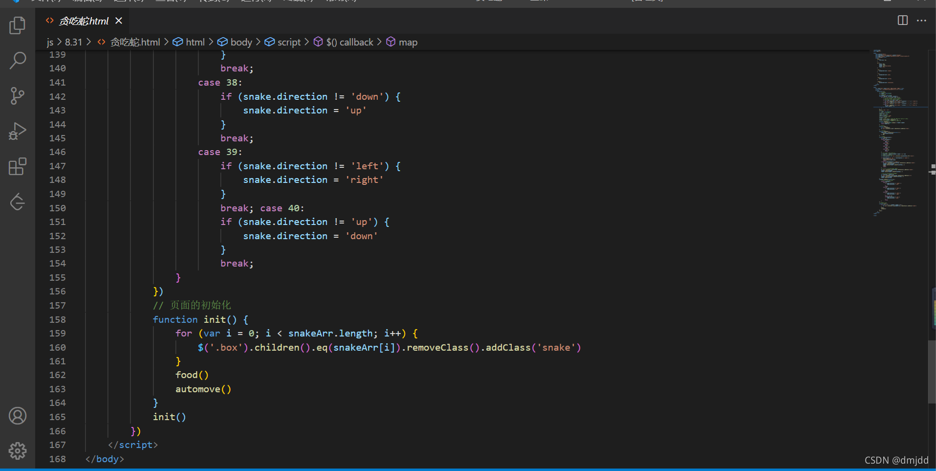
Task: Open the Explorer view in activity bar
Action: (x=18, y=25)
